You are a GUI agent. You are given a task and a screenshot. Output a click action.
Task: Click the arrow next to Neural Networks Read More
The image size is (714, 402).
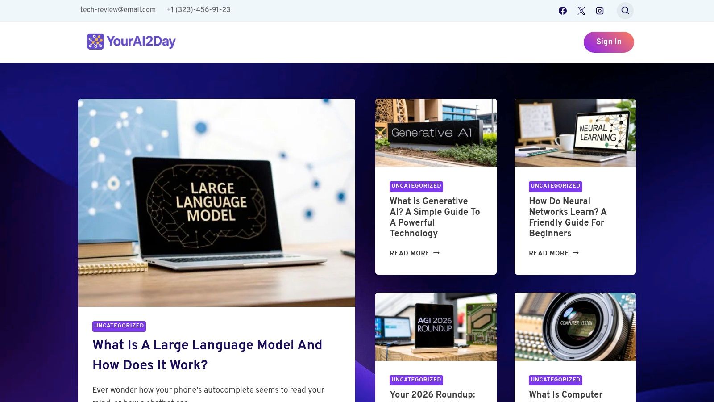pyautogui.click(x=576, y=253)
